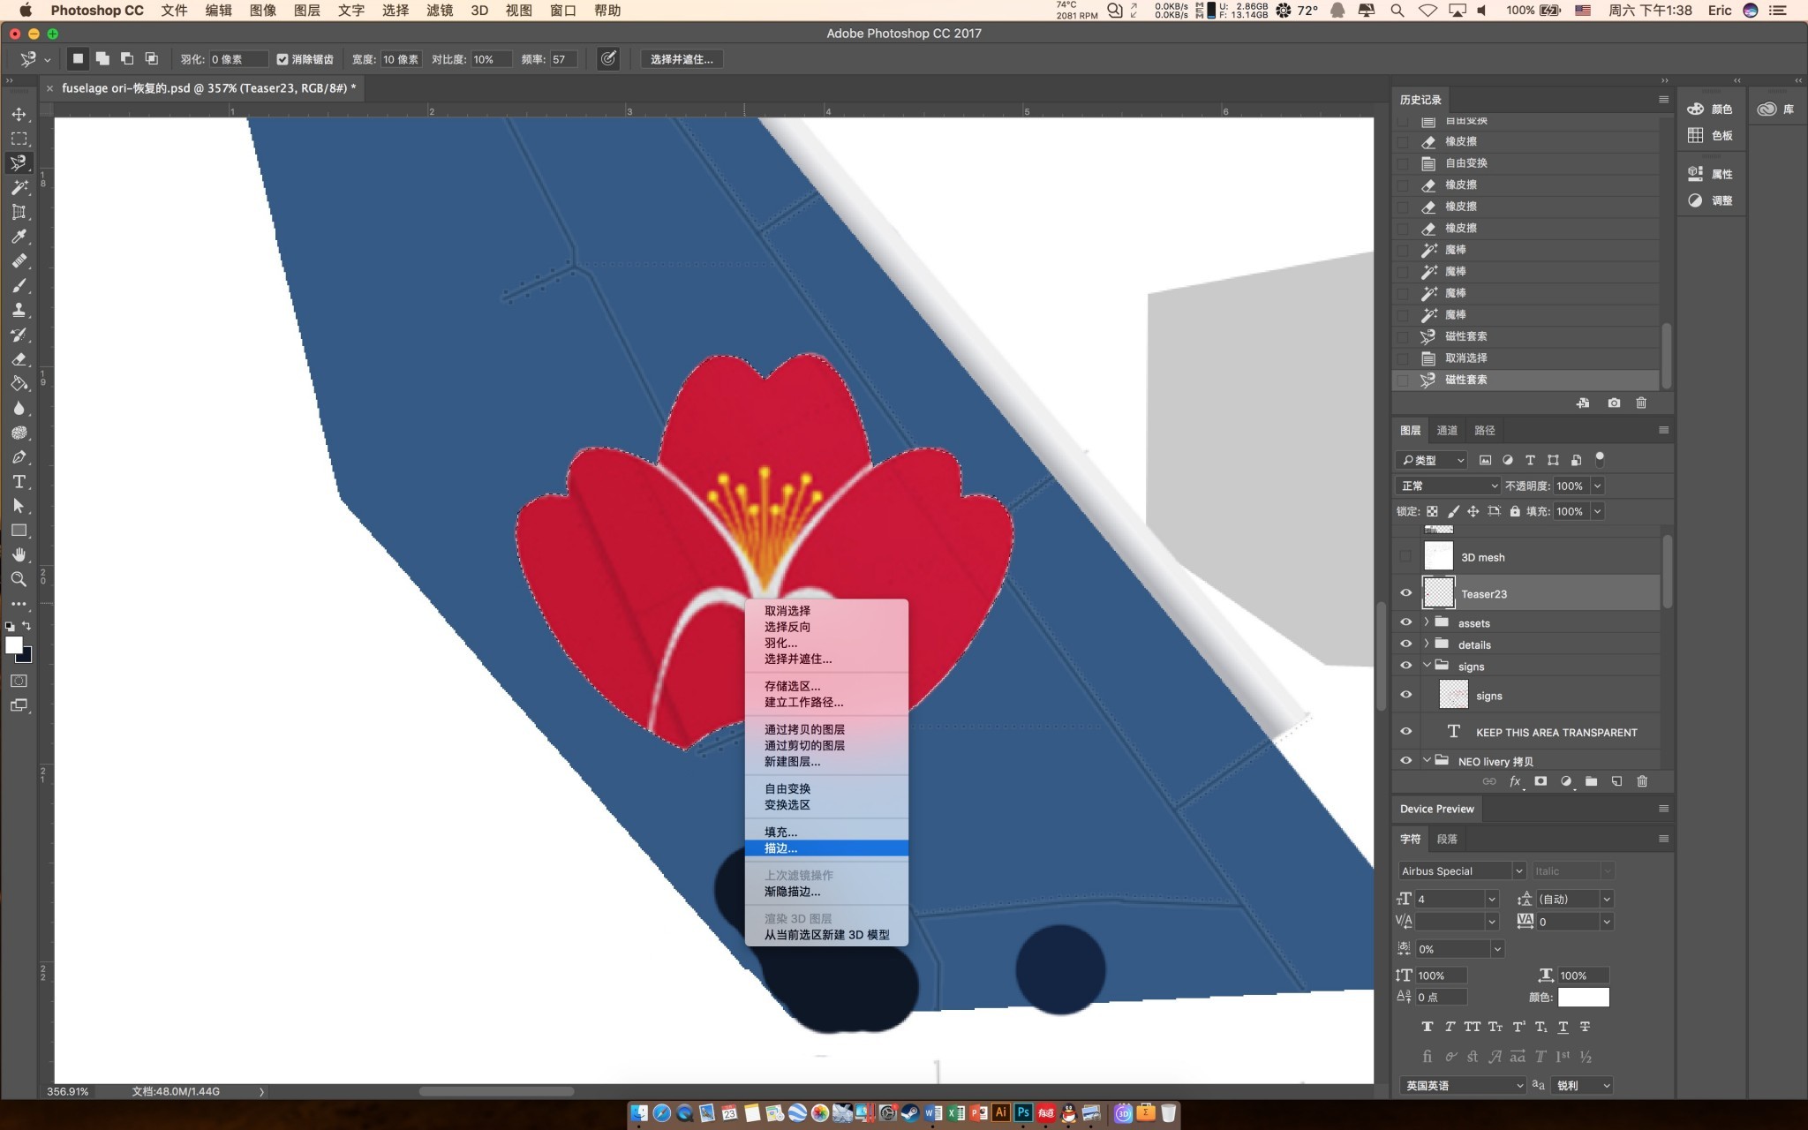1808x1130 pixels.
Task: Select the Zoom tool
Action: tap(19, 579)
